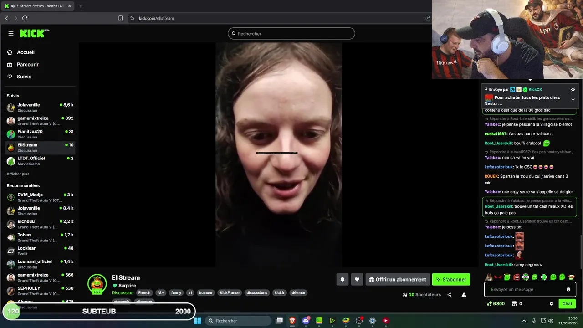This screenshot has width=583, height=328.
Task: Click the Windows taskbar Rechercher search box
Action: pyautogui.click(x=237, y=321)
